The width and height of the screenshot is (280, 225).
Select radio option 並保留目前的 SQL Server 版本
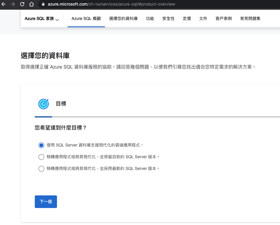pyautogui.click(x=41, y=157)
